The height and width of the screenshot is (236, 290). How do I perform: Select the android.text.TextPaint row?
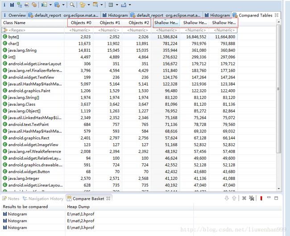[120, 124]
